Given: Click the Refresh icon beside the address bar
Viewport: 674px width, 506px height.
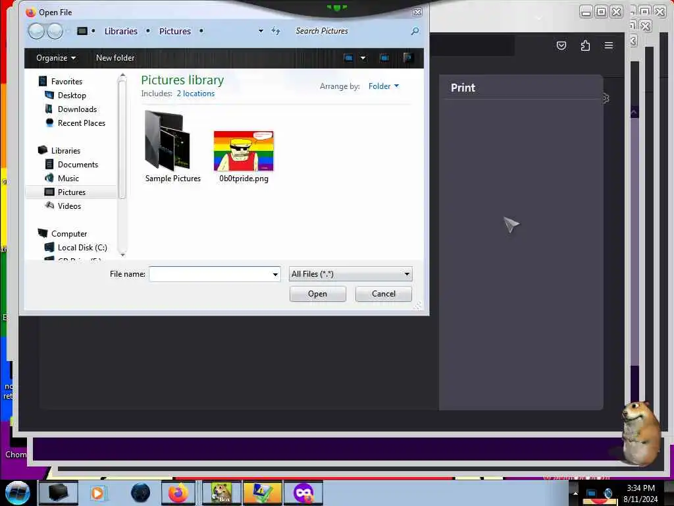Looking at the screenshot, I should (x=276, y=31).
